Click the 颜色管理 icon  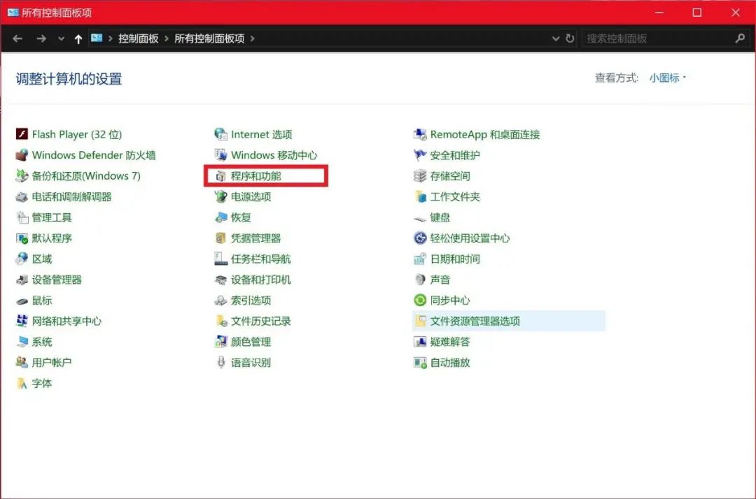coord(220,342)
